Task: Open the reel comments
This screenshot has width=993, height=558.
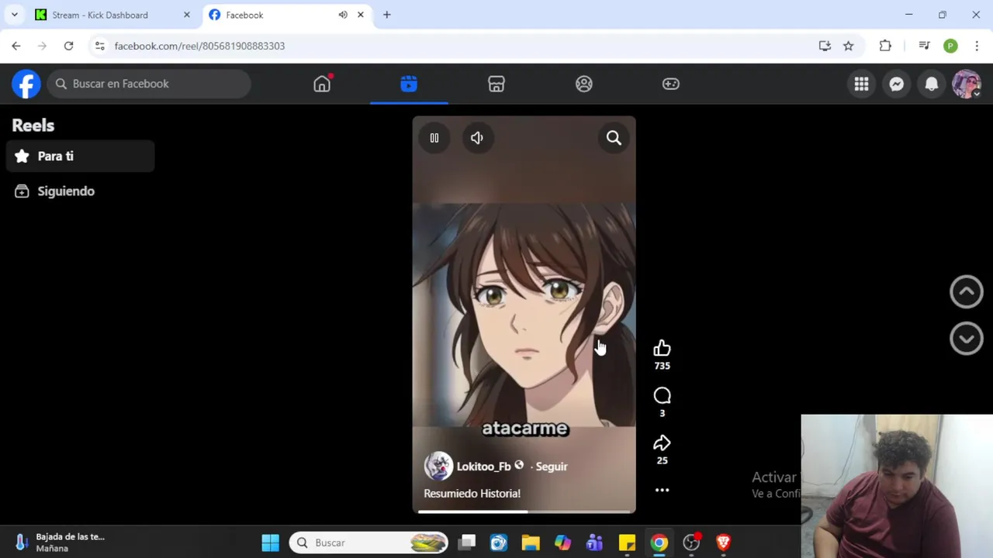Action: coord(662,396)
